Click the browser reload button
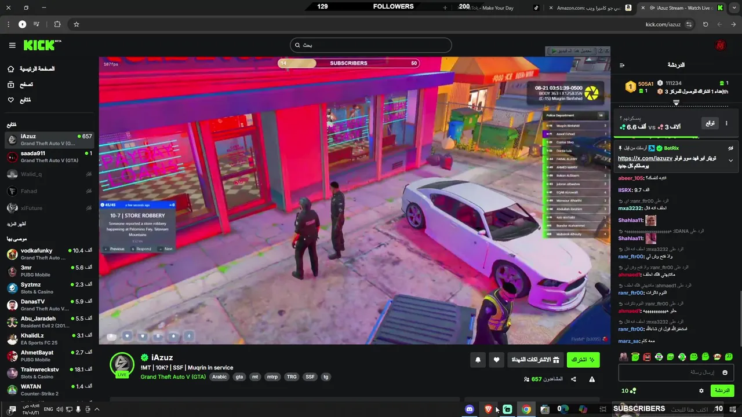The width and height of the screenshot is (742, 417). [x=705, y=24]
